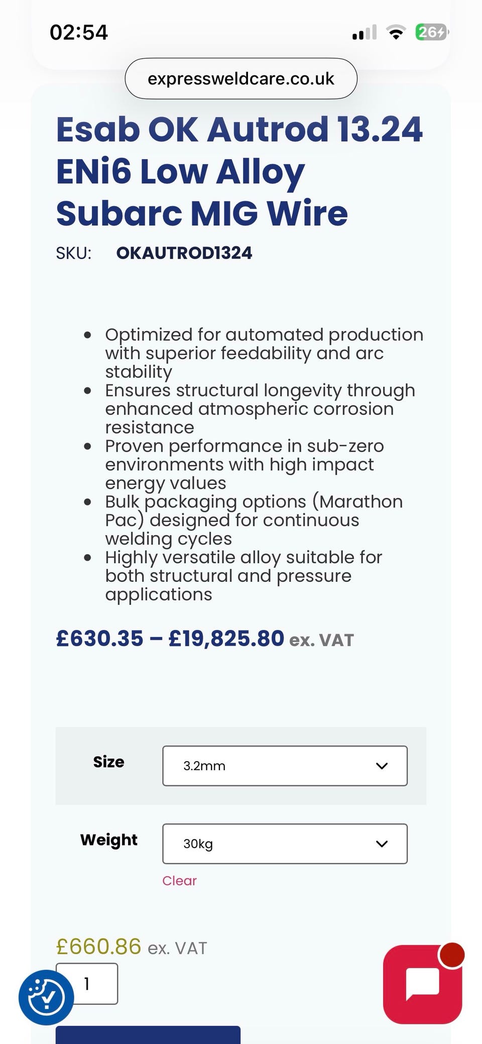This screenshot has width=482, height=1044.
Task: Click the Marathon Pac bulk packaging bullet
Action: [254, 520]
